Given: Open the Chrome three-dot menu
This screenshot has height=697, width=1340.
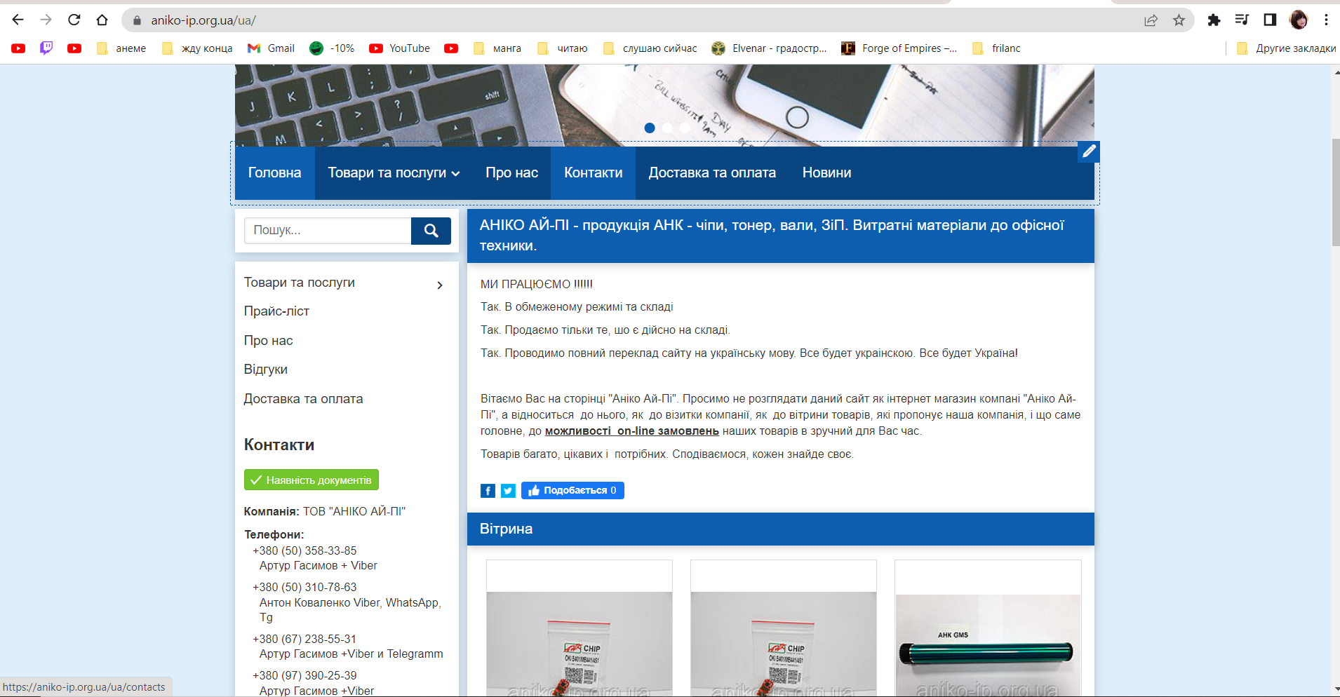Looking at the screenshot, I should [1326, 20].
